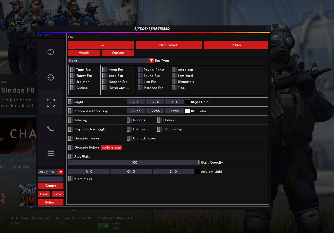Click the Ambient Light B value field
The width and height of the screenshot is (334, 233).
pyautogui.click(x=173, y=171)
